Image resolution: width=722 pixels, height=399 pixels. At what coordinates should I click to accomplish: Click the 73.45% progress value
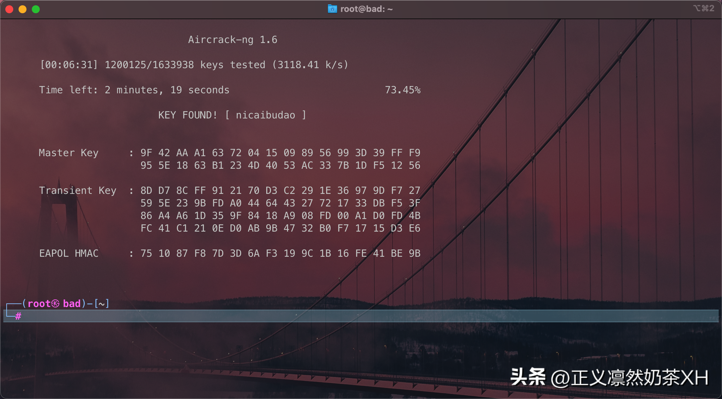[402, 90]
